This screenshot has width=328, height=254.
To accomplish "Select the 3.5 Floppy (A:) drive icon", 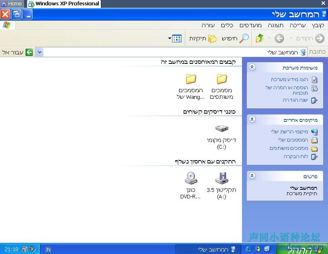I will coord(221,178).
